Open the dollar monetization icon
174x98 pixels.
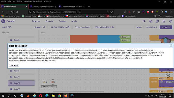[164, 21]
